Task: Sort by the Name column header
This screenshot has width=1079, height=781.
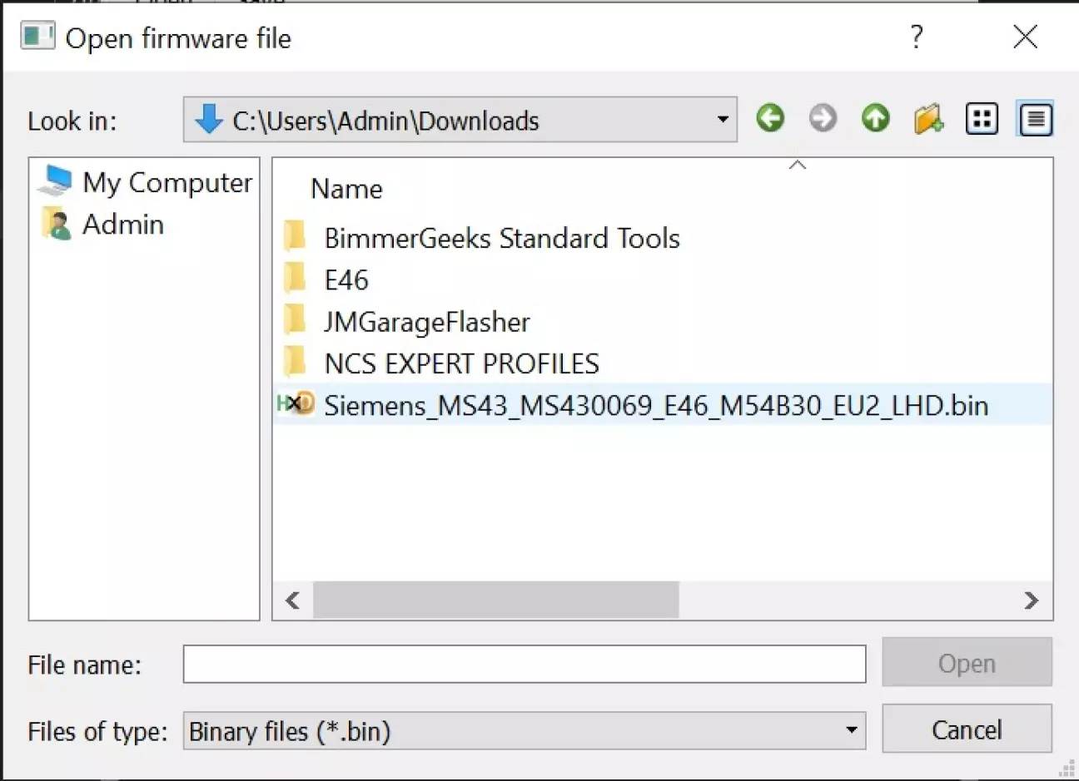Action: pyautogui.click(x=346, y=189)
